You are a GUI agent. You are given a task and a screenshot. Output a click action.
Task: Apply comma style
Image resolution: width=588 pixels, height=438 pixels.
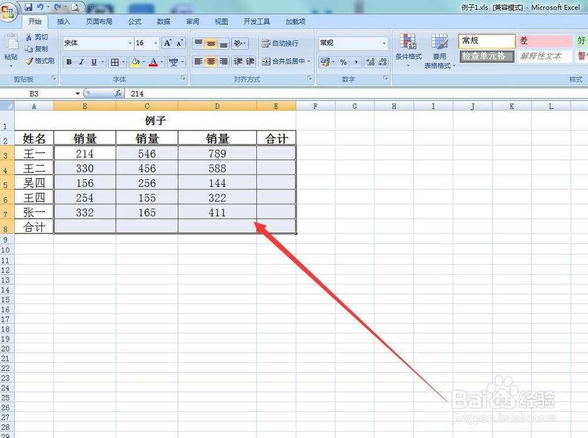(x=356, y=62)
